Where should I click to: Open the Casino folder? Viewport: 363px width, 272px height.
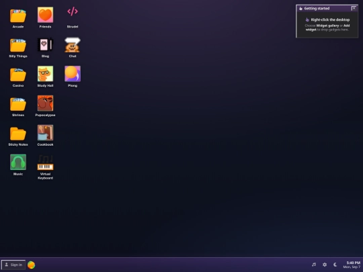click(18, 75)
